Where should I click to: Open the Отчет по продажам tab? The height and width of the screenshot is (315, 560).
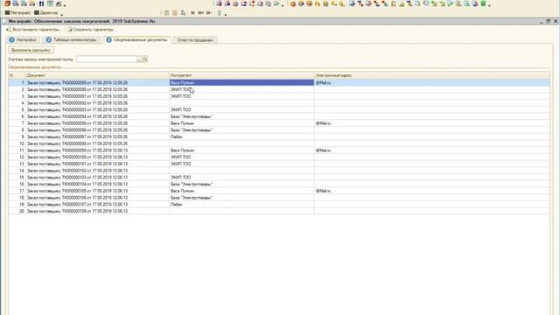195,40
